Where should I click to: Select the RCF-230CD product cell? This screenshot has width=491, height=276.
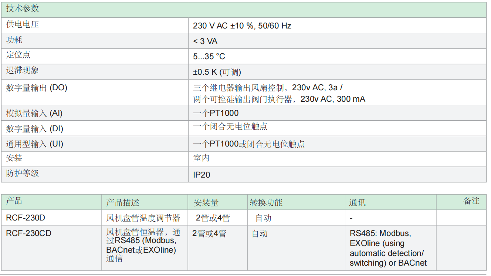[x=28, y=233]
